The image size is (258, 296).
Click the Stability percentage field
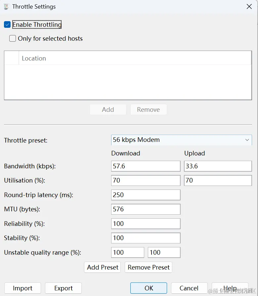point(146,238)
